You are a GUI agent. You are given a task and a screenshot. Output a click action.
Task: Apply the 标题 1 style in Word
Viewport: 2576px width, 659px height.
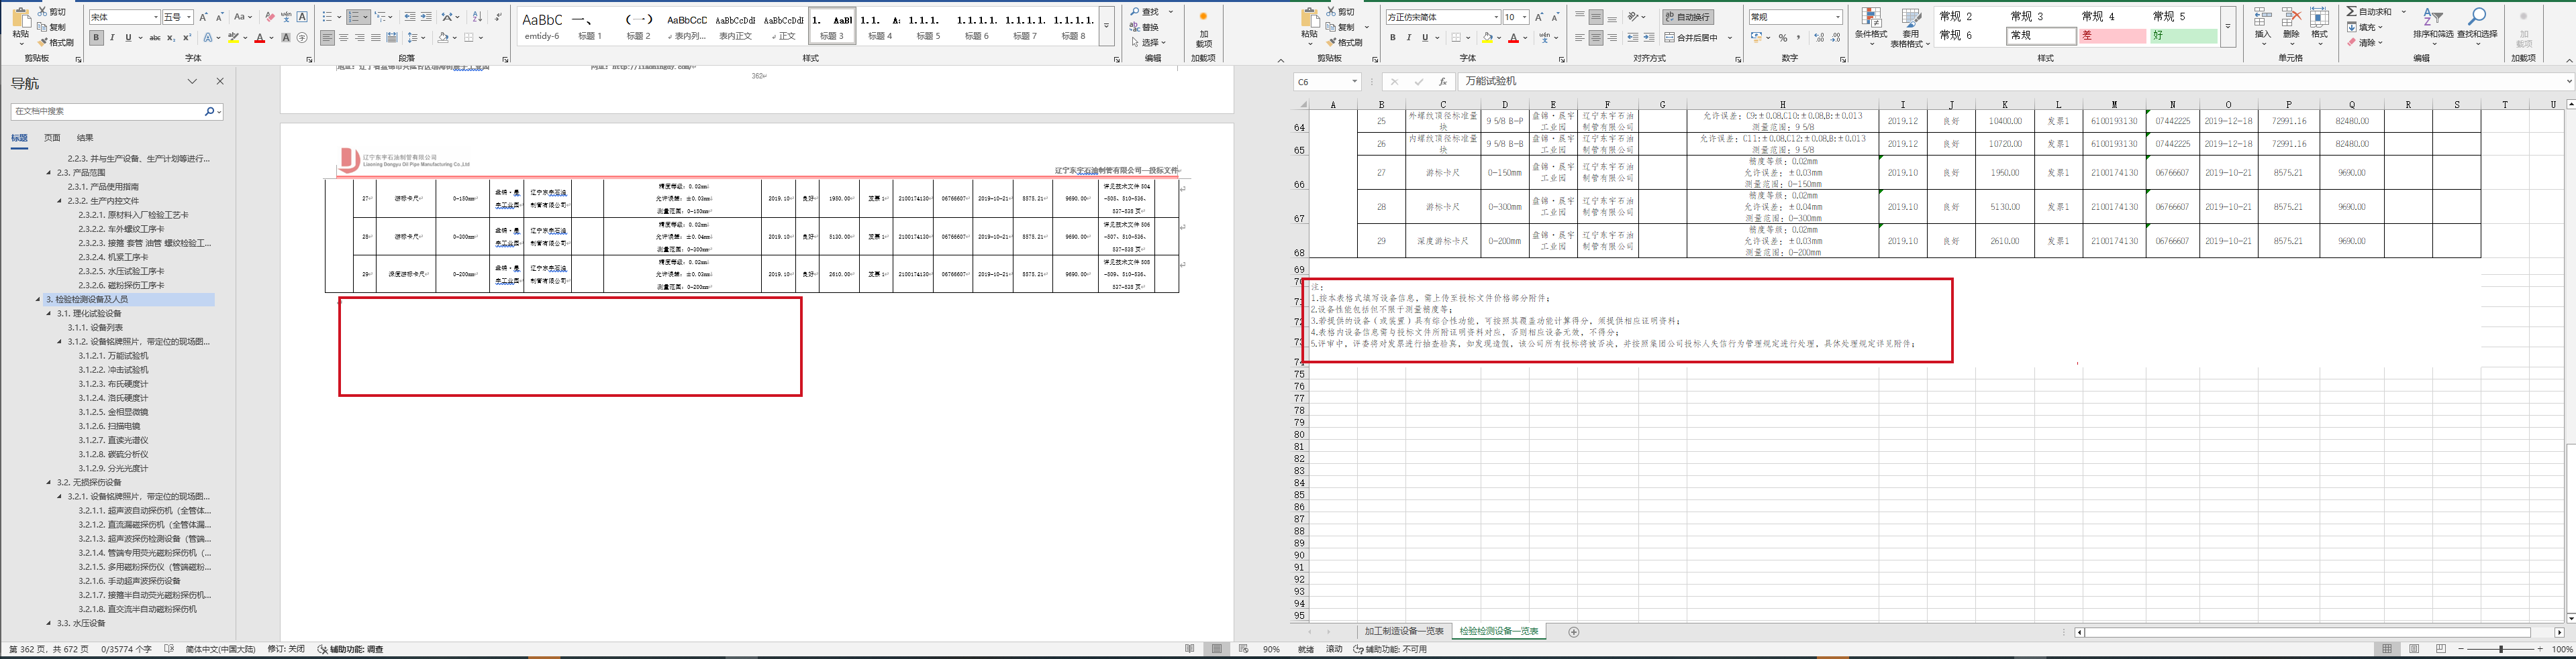(590, 26)
